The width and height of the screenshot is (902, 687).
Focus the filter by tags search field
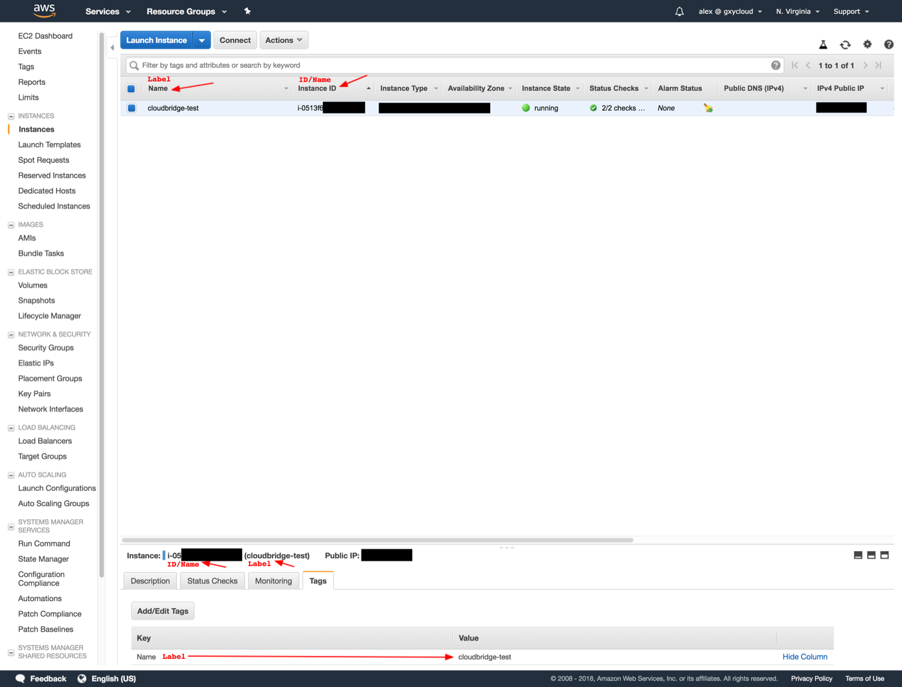click(x=455, y=65)
